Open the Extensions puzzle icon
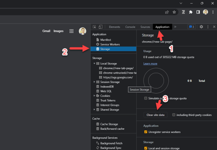The height and width of the screenshot is (150, 217). point(191,12)
